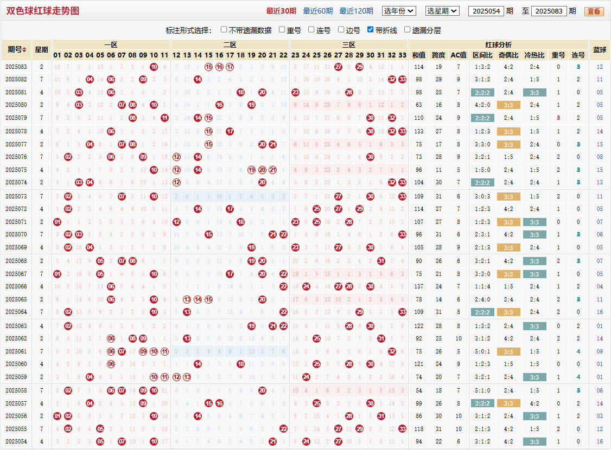611x450 pixels.
Task: Click the 查看 button
Action: point(594,11)
